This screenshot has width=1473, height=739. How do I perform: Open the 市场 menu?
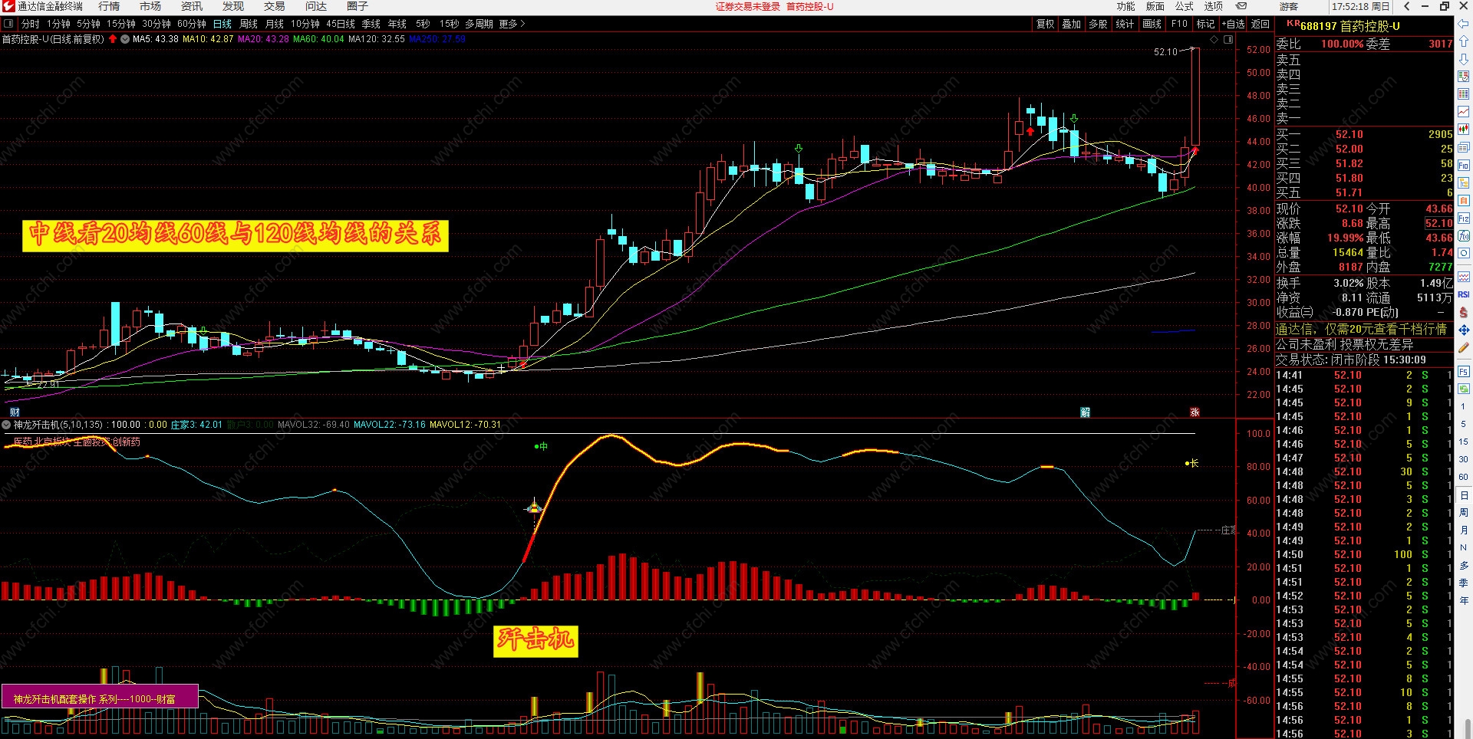(150, 6)
